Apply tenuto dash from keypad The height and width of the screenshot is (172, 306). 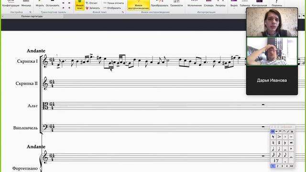click(291, 137)
